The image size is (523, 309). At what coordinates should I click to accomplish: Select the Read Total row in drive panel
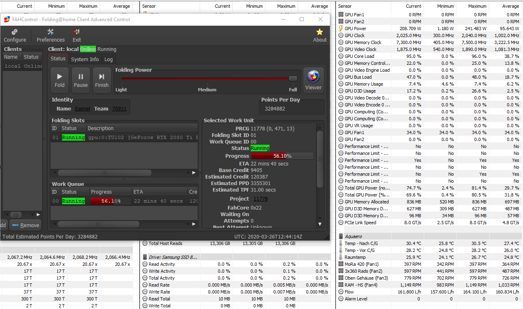coord(236,299)
